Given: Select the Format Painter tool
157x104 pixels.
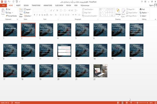Looking at the screenshot, I should 11,16.
